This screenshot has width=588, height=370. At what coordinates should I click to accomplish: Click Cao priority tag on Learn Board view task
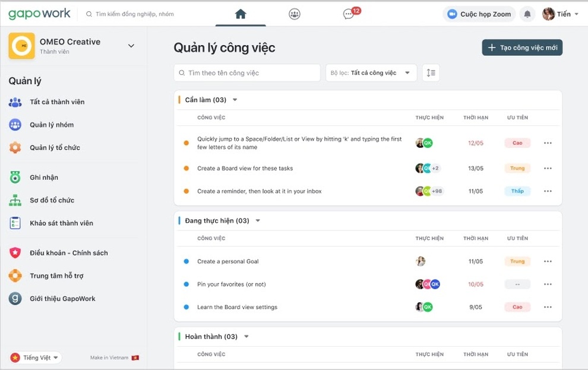(517, 307)
